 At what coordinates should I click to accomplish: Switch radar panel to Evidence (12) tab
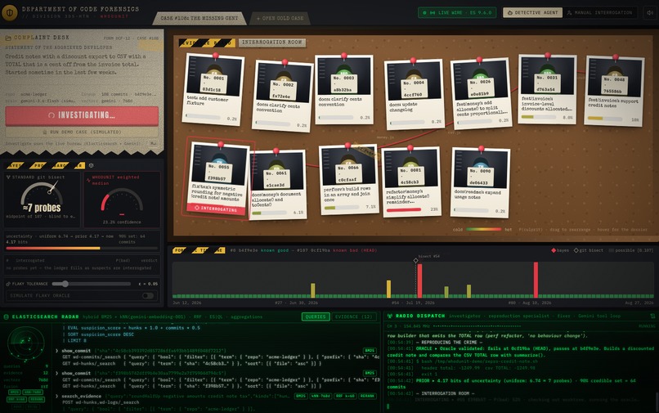pos(354,316)
